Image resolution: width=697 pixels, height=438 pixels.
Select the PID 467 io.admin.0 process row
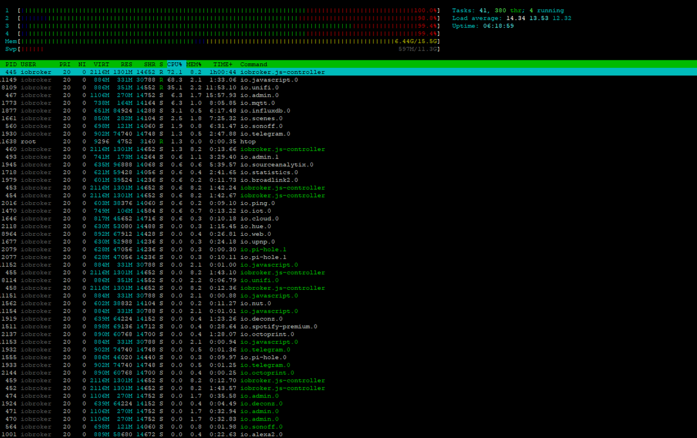pyautogui.click(x=348, y=95)
